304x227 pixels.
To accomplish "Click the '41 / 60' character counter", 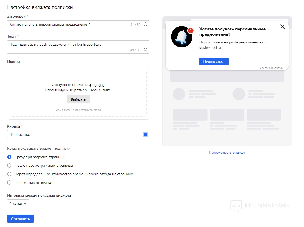I will 135,25.
